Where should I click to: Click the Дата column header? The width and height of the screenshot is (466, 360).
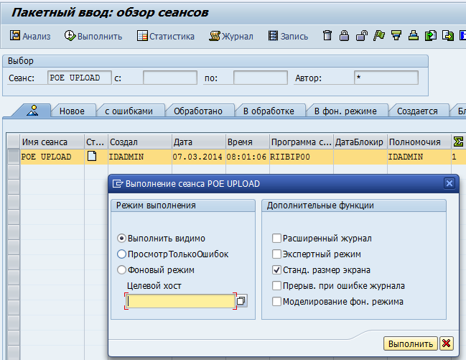click(198, 142)
